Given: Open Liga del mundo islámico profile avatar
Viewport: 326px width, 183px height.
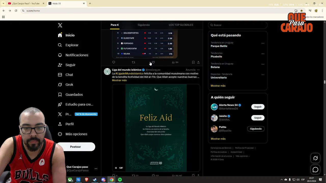Looking at the screenshot, I should tap(107, 71).
